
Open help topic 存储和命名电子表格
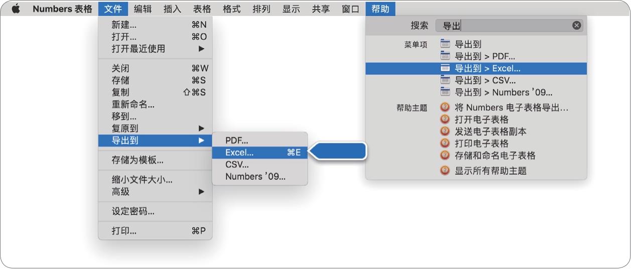coord(495,155)
